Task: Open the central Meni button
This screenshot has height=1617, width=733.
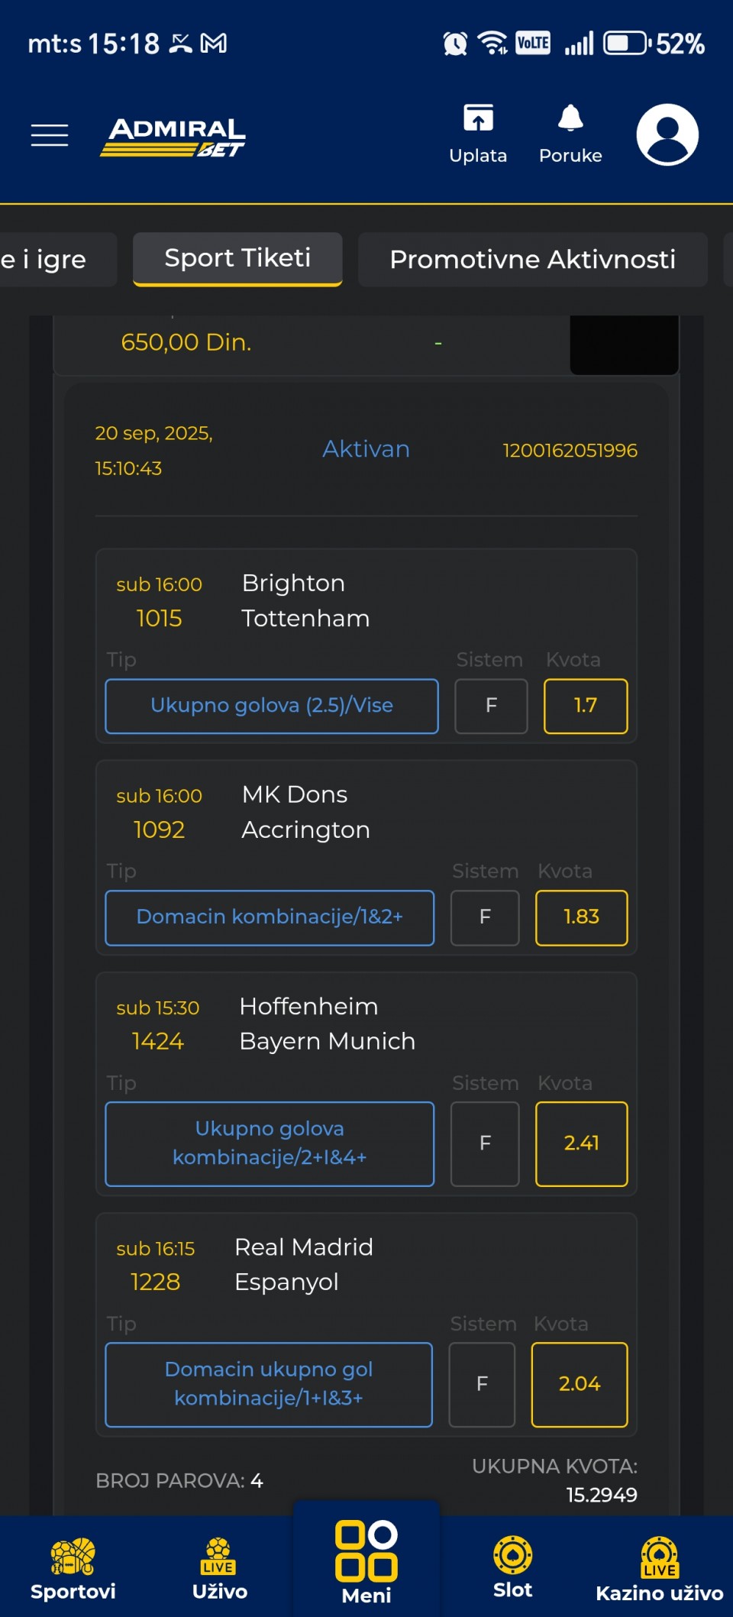Action: tap(366, 1562)
